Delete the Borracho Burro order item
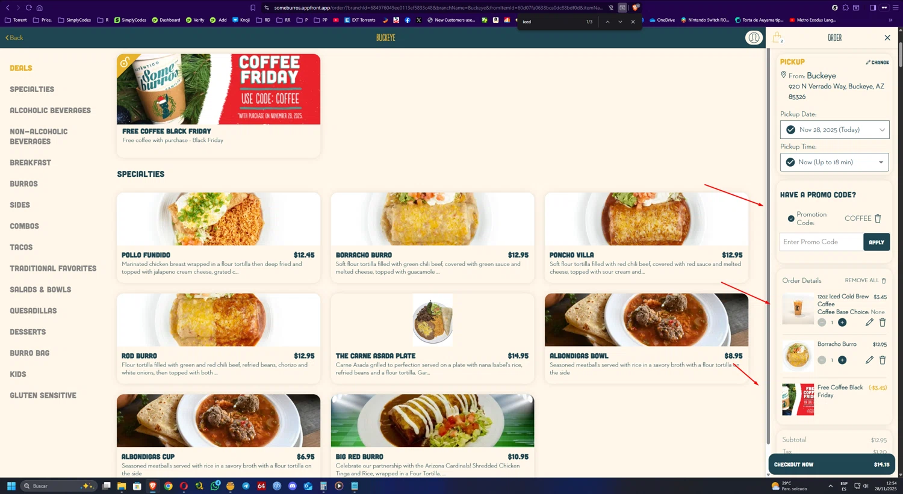 pos(883,360)
